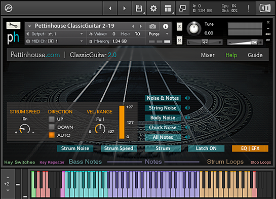Click the Tune value 0.00
Image resolution: width=276 pixels, height=199 pixels.
209,33
